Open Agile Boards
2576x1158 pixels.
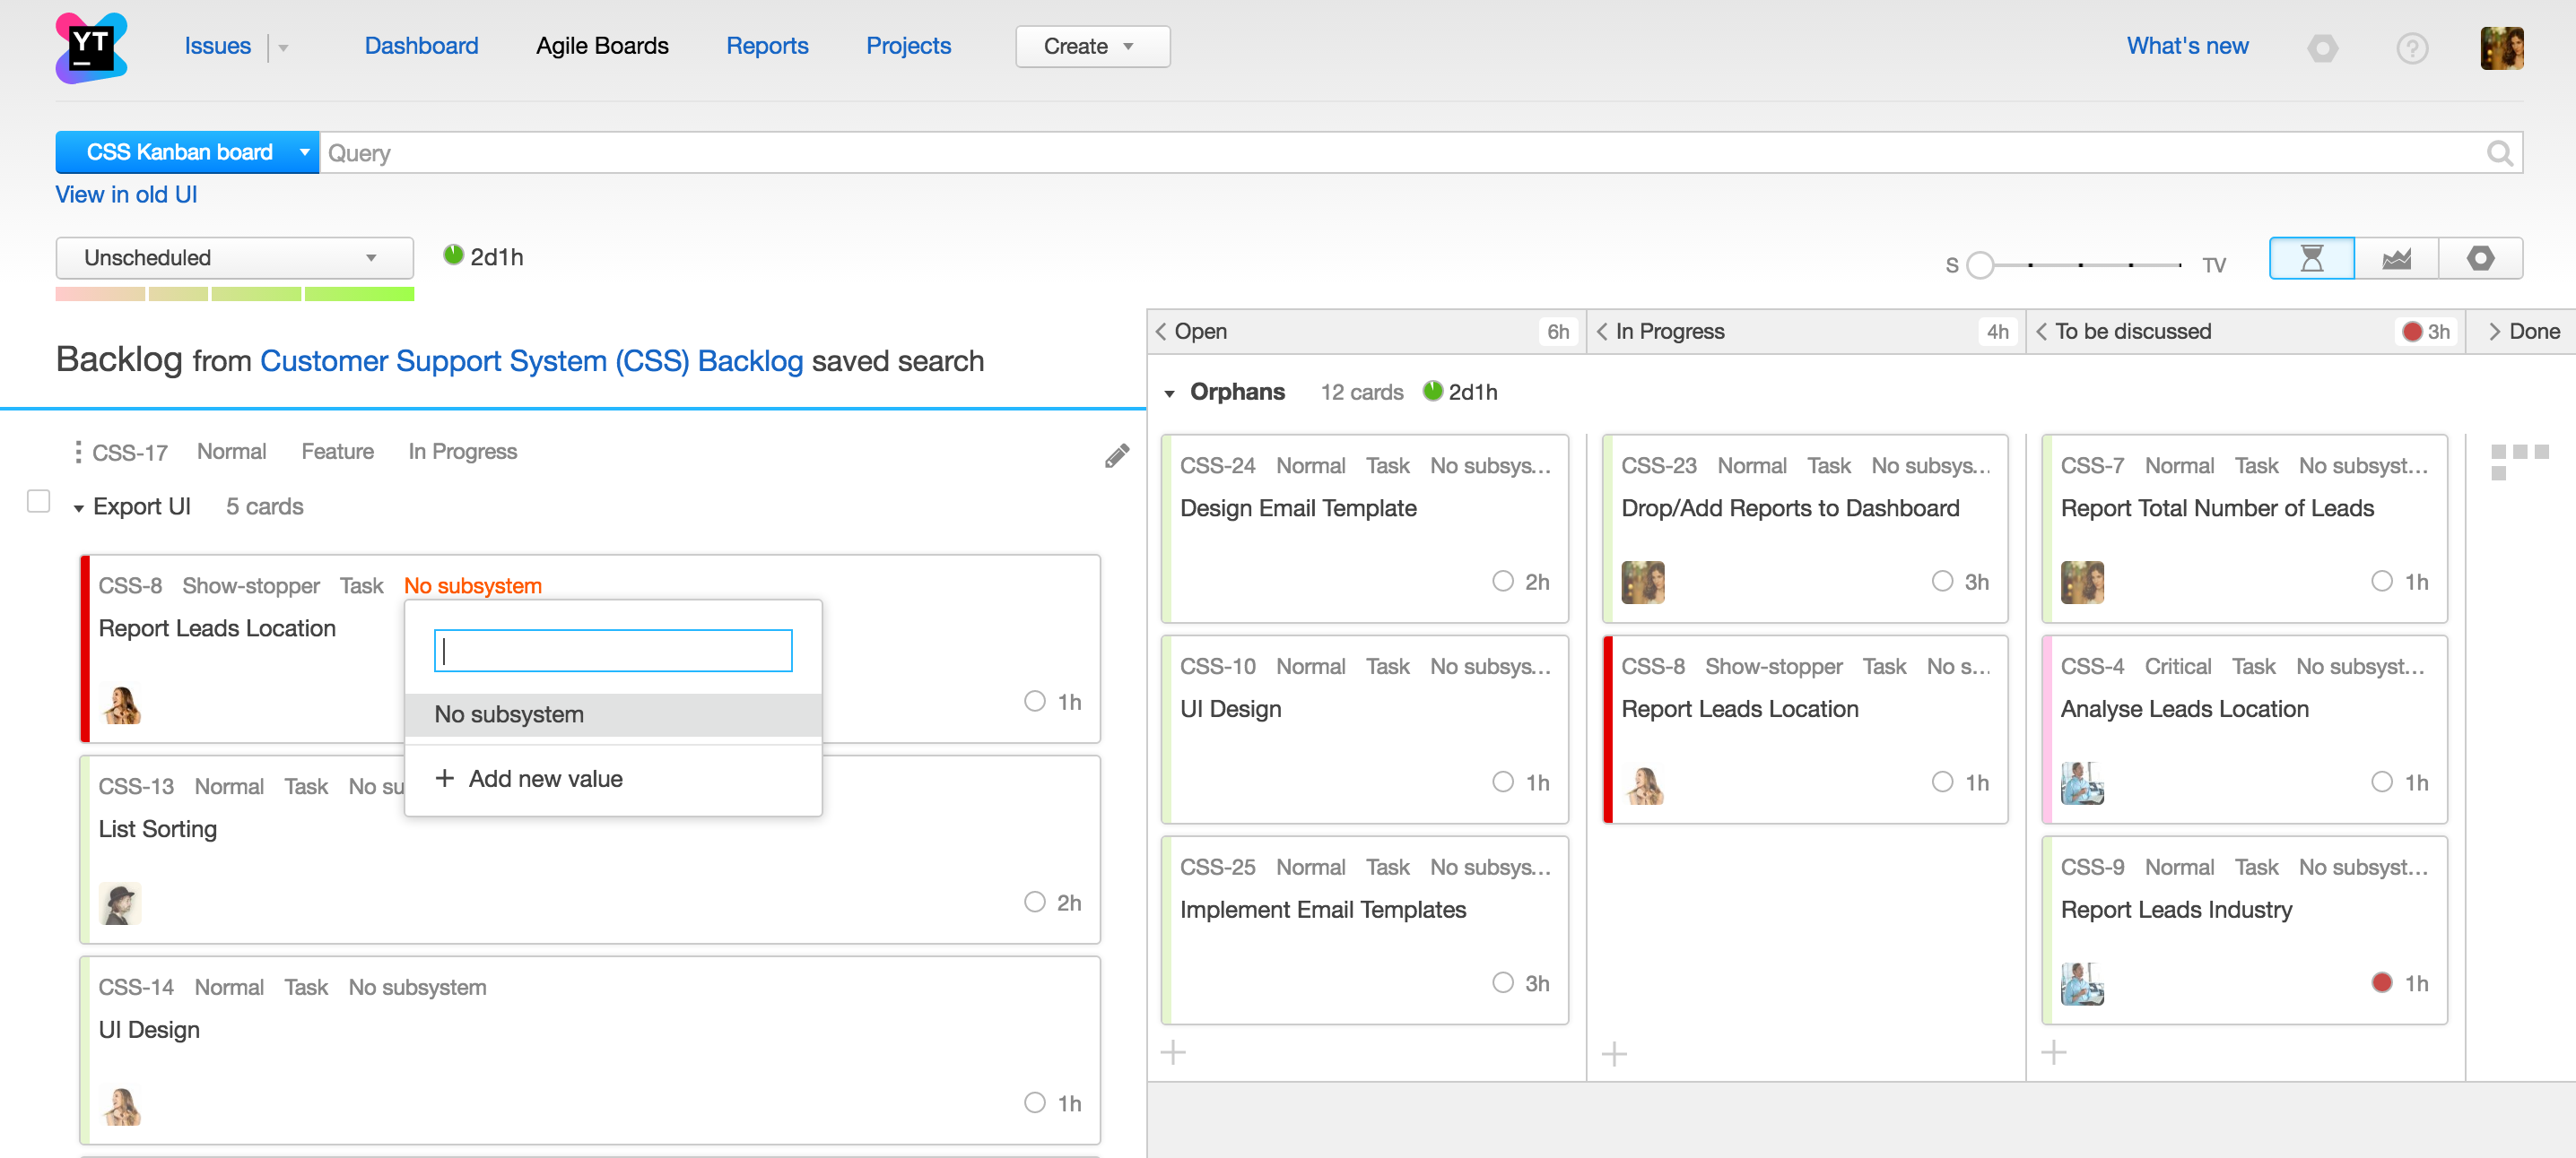(602, 46)
